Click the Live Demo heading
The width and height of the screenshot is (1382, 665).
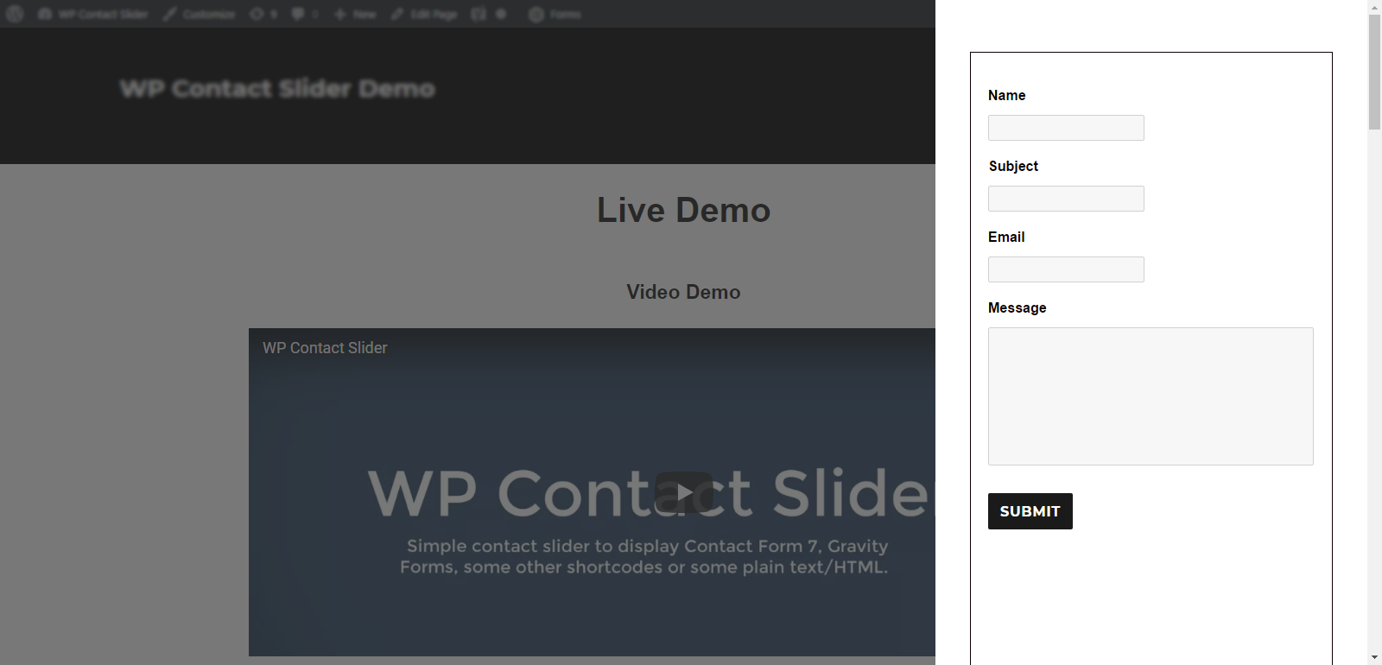[683, 210]
